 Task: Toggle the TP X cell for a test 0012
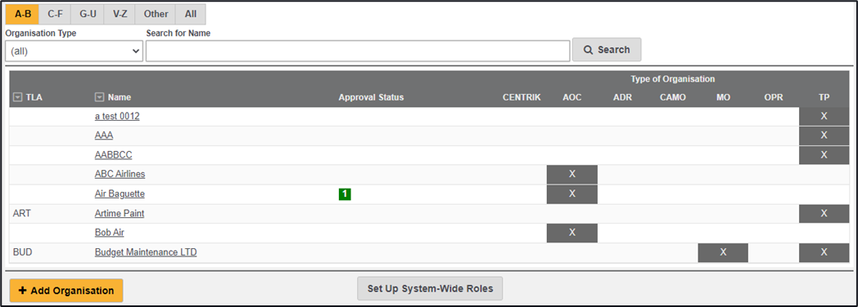tap(824, 116)
